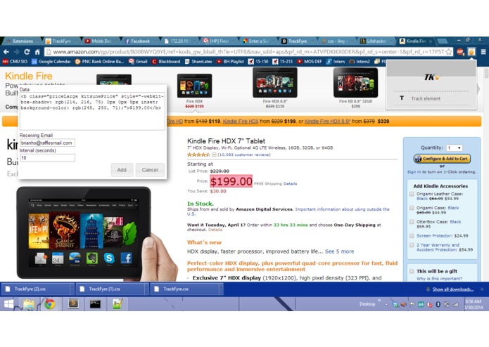Image resolution: width=489 pixels, height=347 pixels.
Task: Click the volume icon in system tray
Action: click(x=404, y=304)
